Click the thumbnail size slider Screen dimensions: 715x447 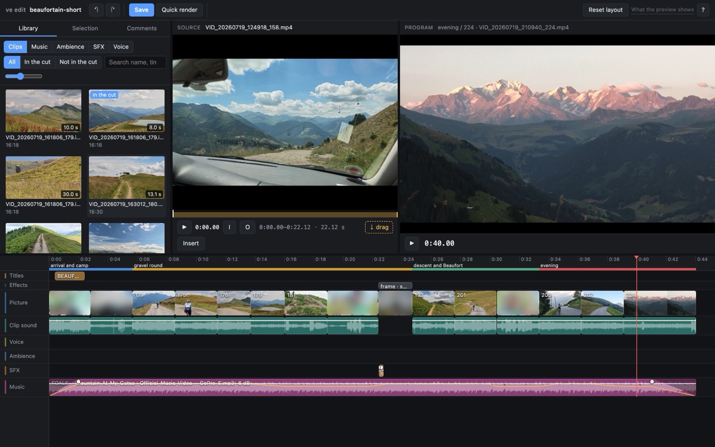click(x=23, y=76)
